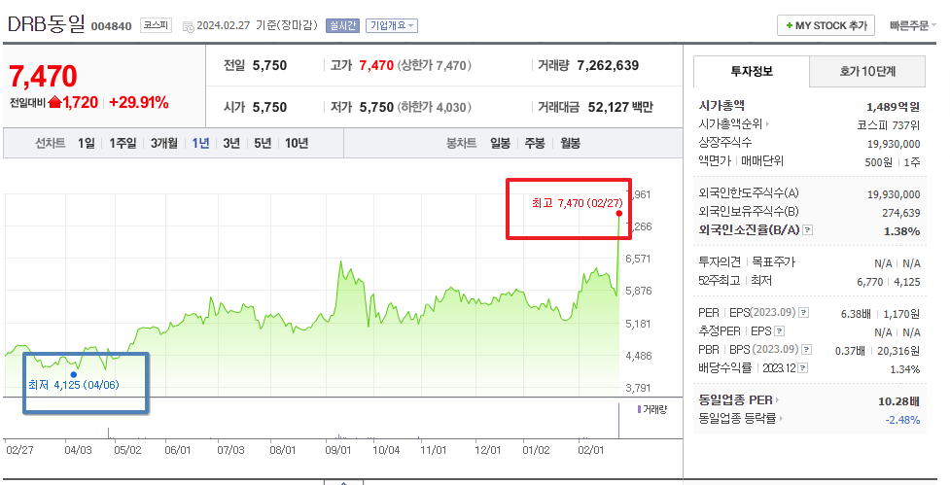
Task: Click the 하한가 4,030 text
Action: point(435,107)
